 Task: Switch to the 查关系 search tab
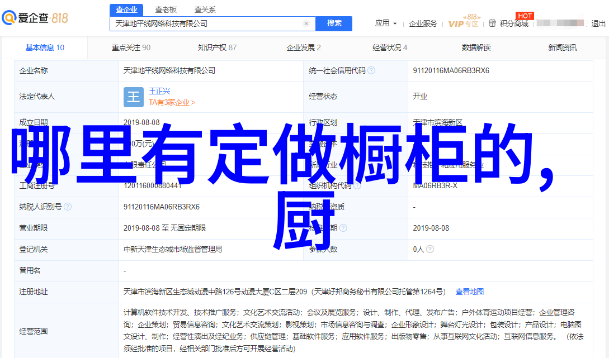click(x=205, y=10)
